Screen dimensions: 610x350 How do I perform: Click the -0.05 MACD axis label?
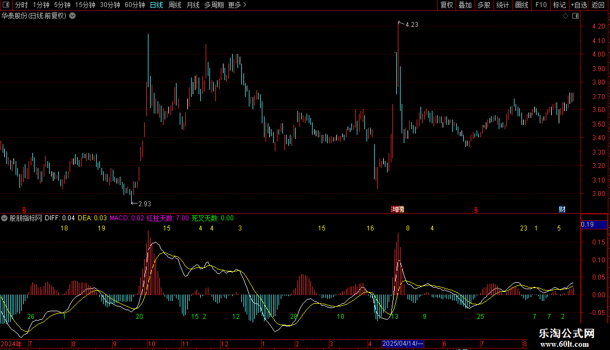pyautogui.click(x=597, y=313)
